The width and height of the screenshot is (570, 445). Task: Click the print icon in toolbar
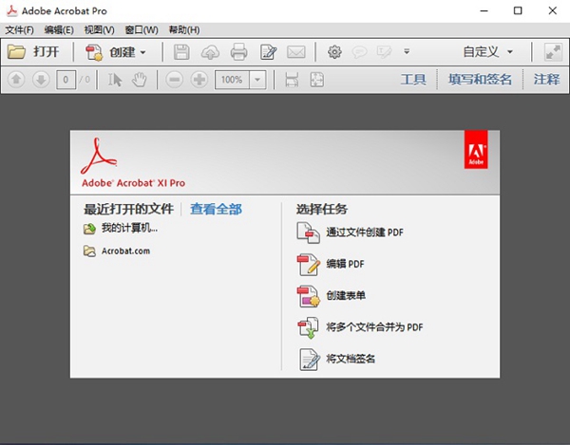click(238, 52)
